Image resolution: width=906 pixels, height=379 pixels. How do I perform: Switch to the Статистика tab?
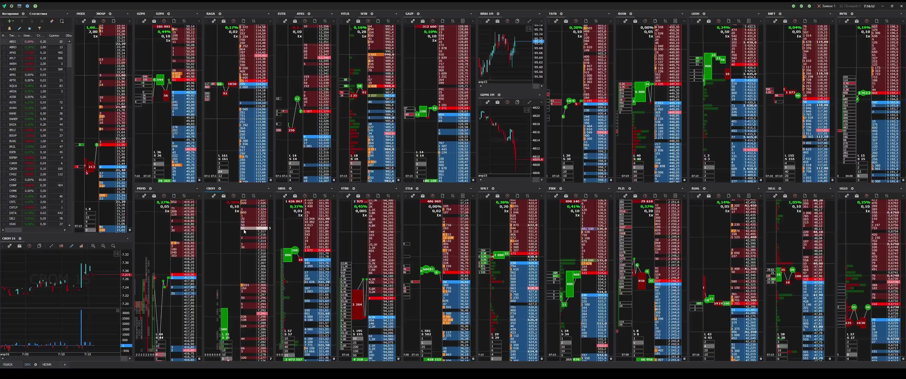point(38,14)
